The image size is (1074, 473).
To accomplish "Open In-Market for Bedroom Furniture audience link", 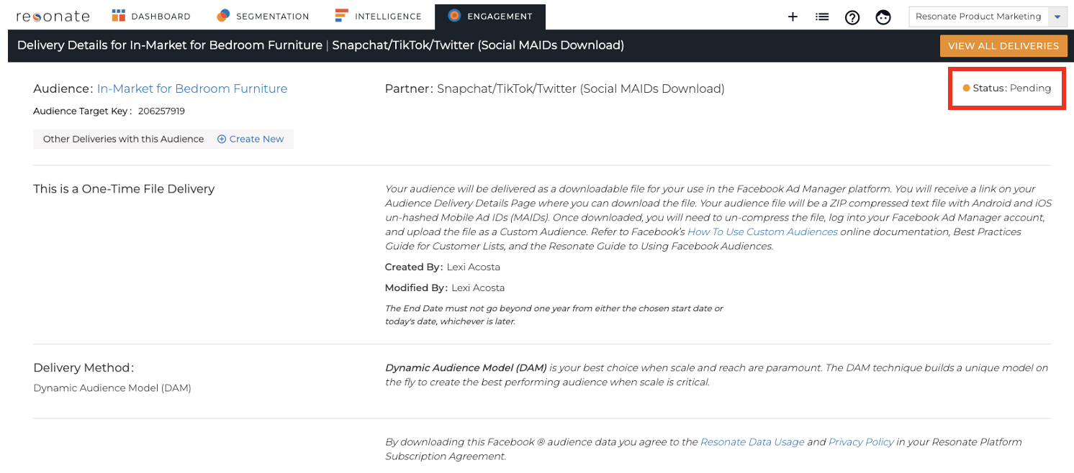I will pos(192,88).
